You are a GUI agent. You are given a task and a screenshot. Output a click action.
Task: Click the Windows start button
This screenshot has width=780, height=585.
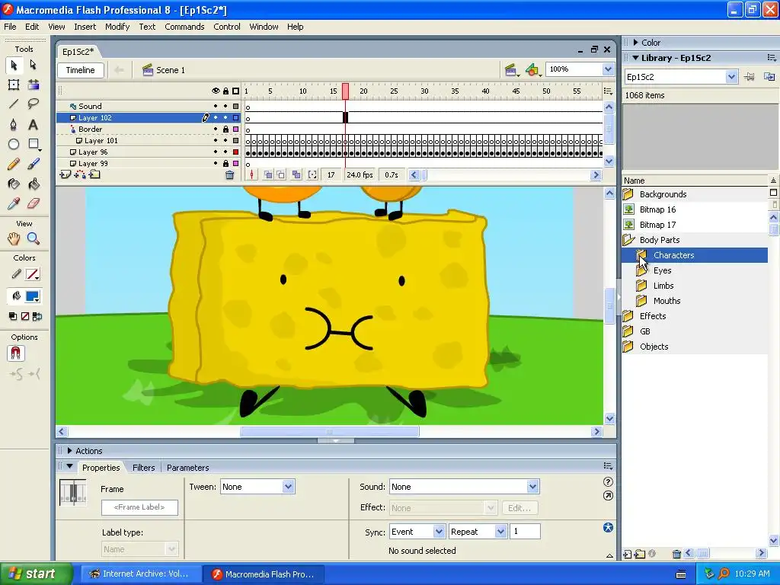tap(36, 574)
